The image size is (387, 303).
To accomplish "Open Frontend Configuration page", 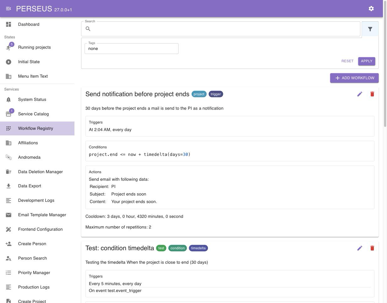I will coord(37,229).
